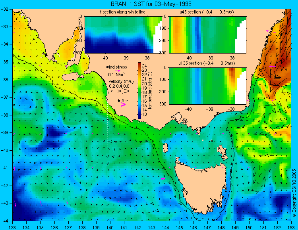298x230 pixels.
Task: Click the 'temperature (deg C)' label
Action: click(x=151, y=90)
